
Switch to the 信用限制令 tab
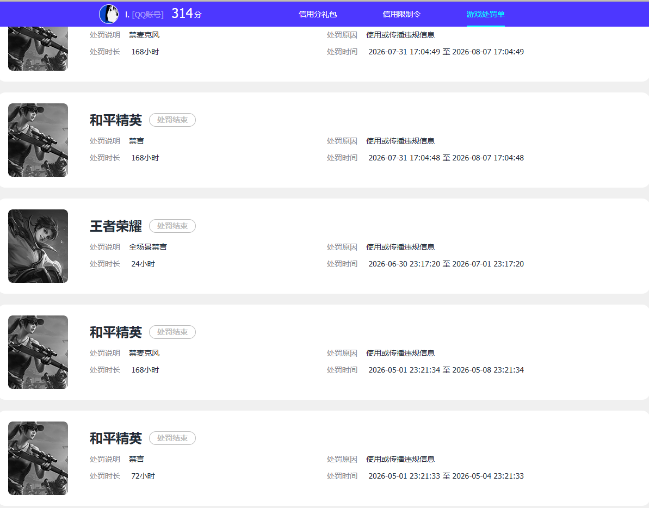tap(401, 14)
